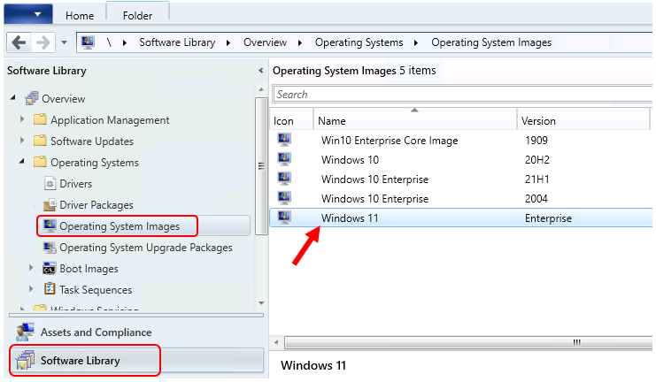Select Windows 10 Enterprise version 2004 name
This screenshot has height=382, width=656.
coord(374,199)
